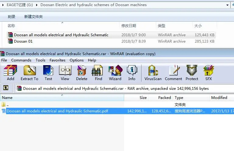Click Doosan Electric and hydraulic schemes breadcrumb
Viewport: 234px width, 151px height.
[94, 5]
